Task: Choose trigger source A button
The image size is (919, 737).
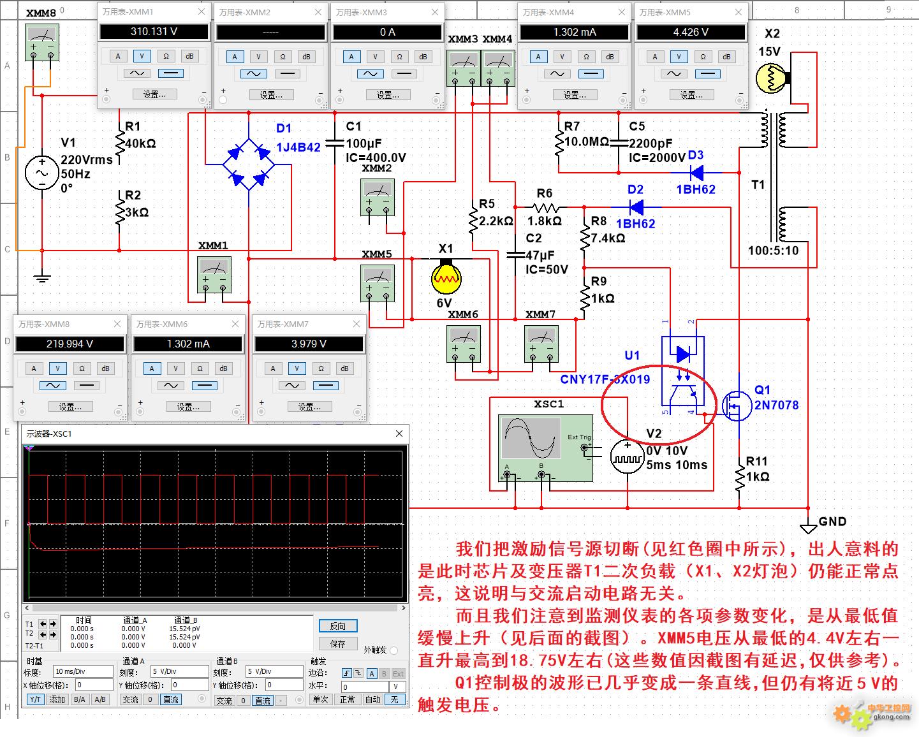Action: pos(372,673)
